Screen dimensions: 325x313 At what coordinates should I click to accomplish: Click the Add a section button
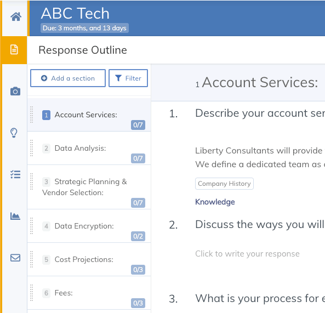(68, 78)
